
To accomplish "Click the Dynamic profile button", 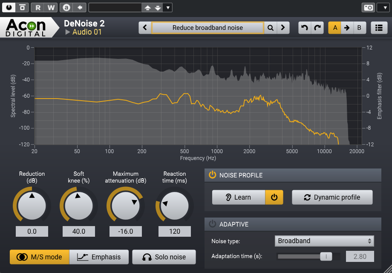I will point(332,197).
